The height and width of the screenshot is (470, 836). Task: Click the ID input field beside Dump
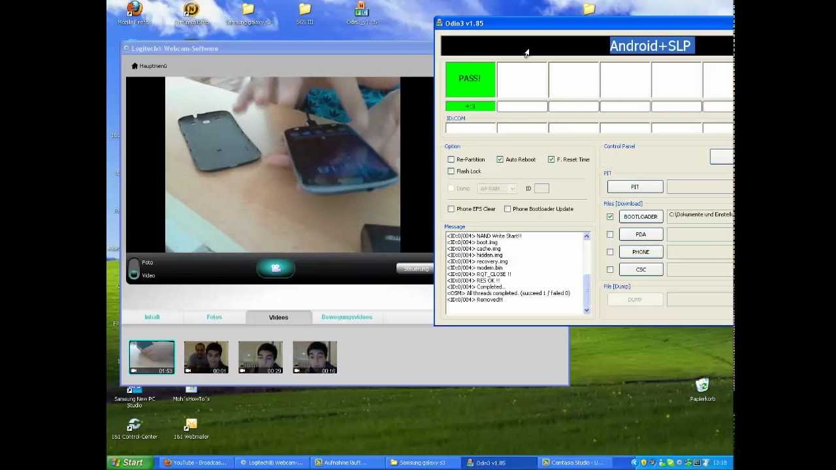pyautogui.click(x=541, y=189)
